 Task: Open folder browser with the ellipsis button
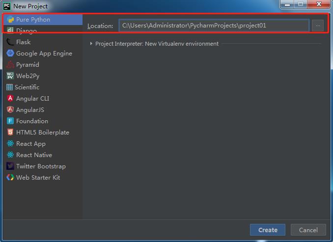[x=318, y=26]
